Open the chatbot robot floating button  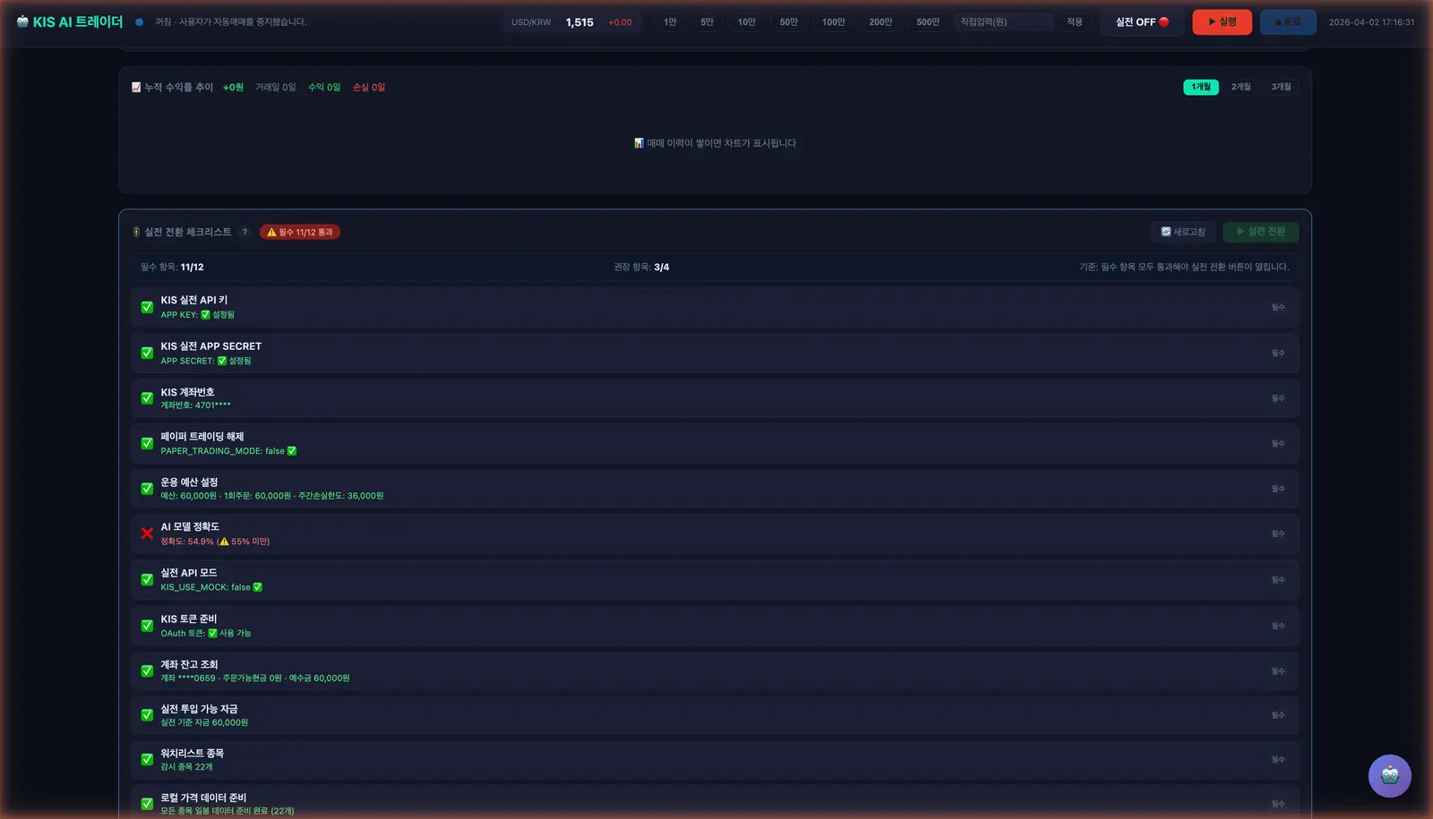tap(1389, 776)
